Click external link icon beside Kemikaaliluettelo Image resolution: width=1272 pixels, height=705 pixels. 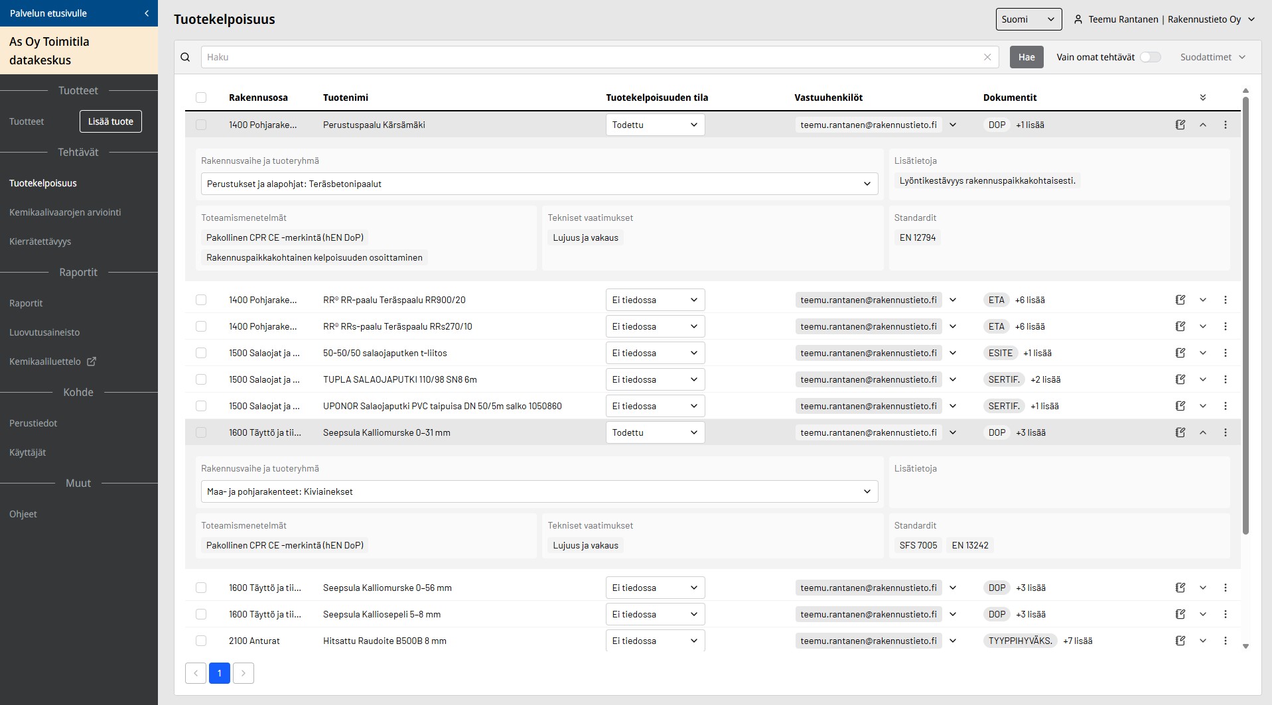coord(92,361)
